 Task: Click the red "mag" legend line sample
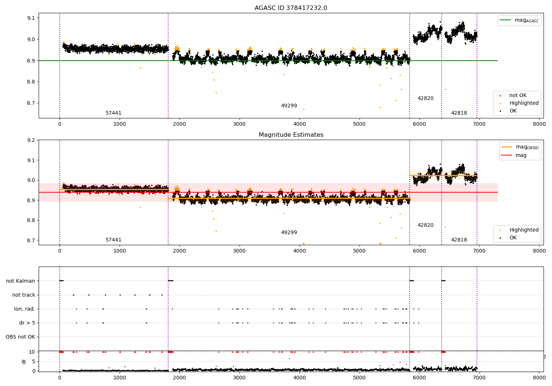click(x=507, y=155)
